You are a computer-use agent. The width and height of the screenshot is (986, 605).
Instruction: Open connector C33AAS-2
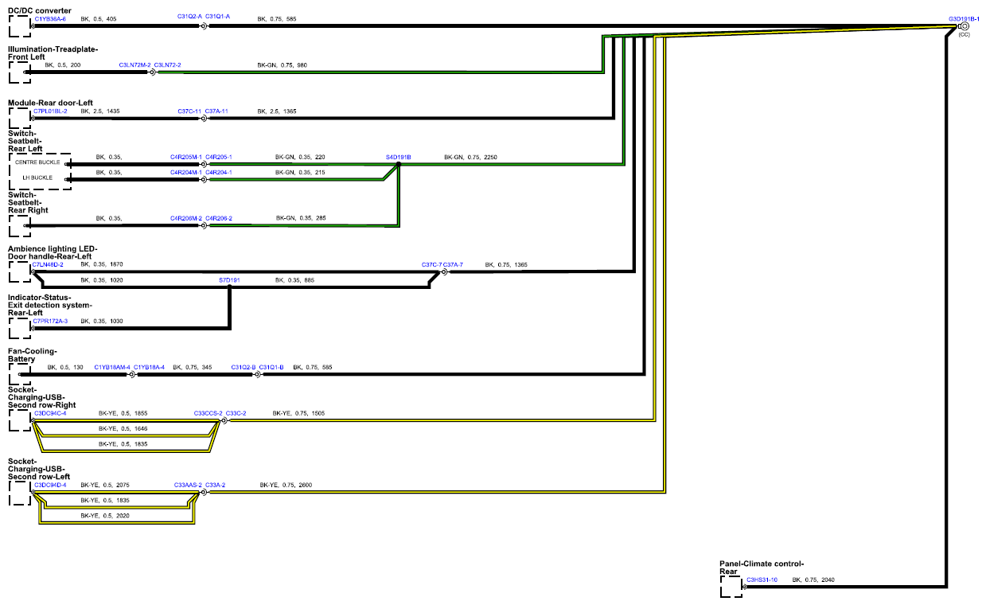(x=188, y=485)
